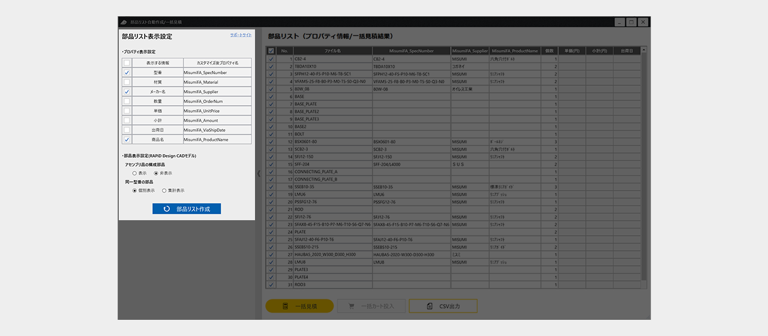768x336 pixels.
Task: Select 集計表示 radio for same-model parts
Action: [164, 190]
